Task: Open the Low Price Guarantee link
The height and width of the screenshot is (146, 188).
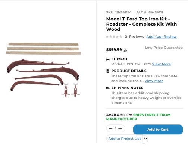Action: click(x=164, y=48)
